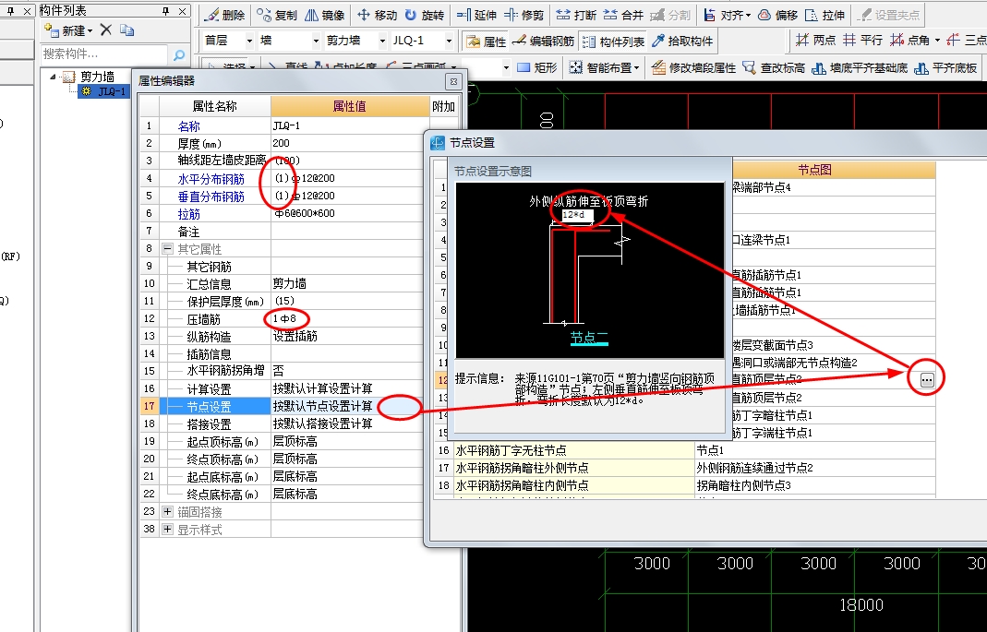Click the search components input field

point(104,54)
